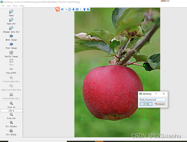Screen dimensions: 187x142
Task: Open a directory with Open Dir
Action: tap(11, 20)
